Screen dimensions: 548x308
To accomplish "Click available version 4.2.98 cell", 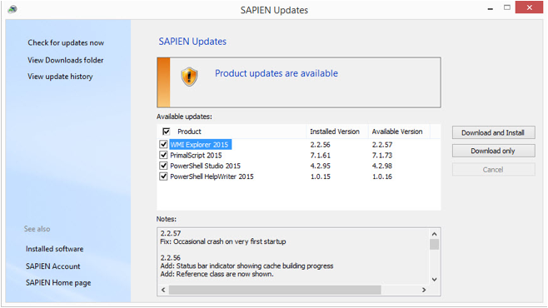I will [382, 166].
